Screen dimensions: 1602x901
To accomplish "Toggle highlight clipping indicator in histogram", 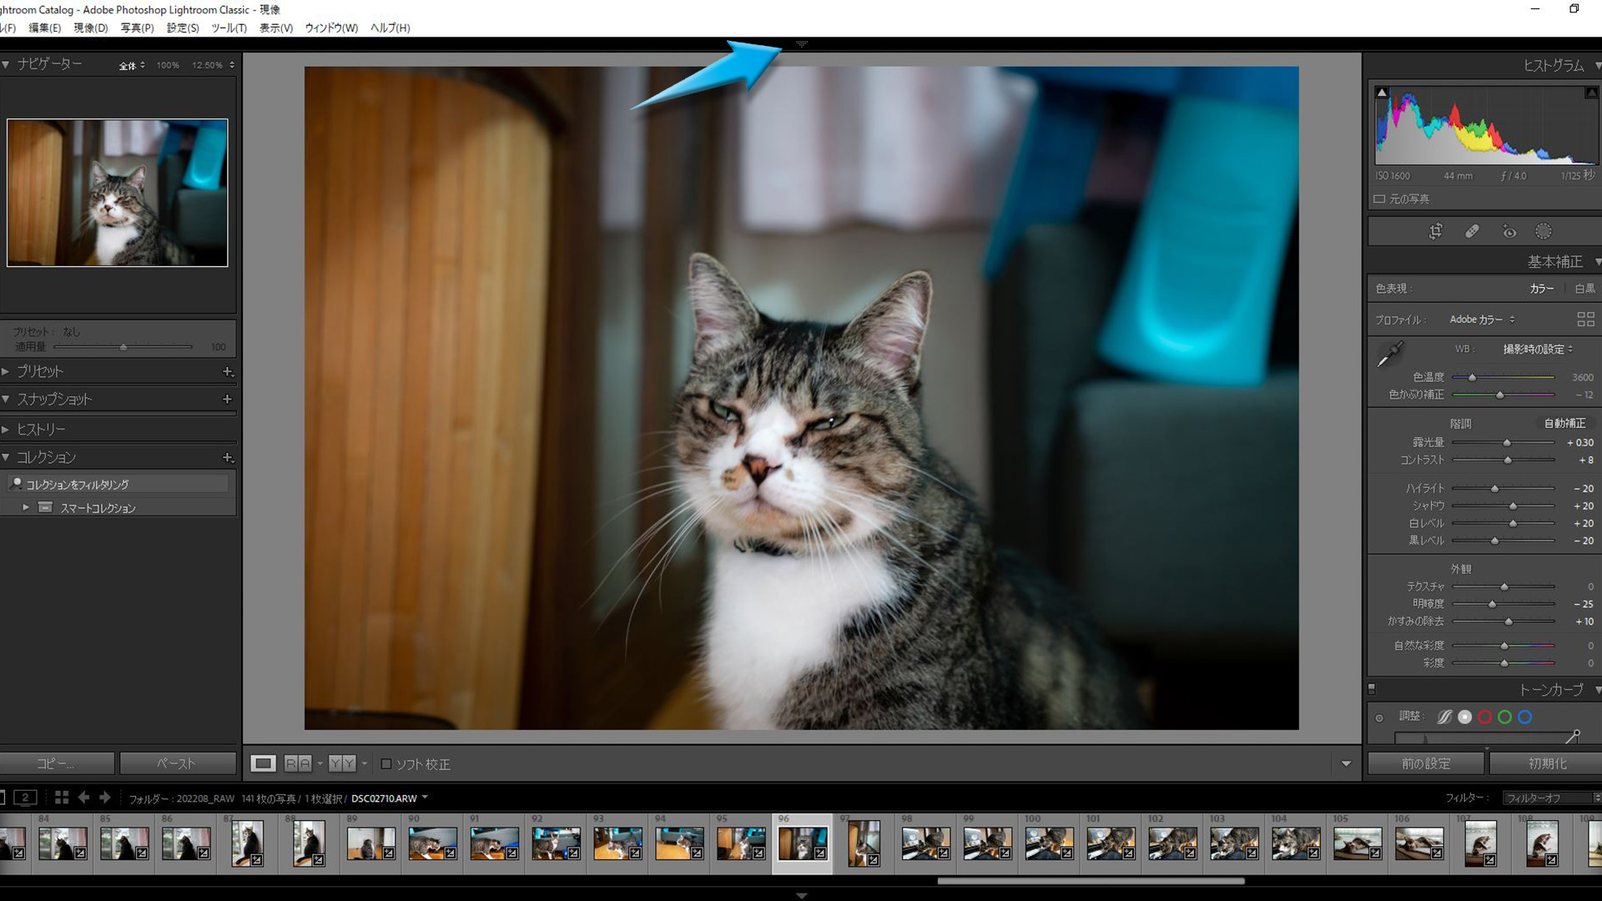I will click(1591, 93).
